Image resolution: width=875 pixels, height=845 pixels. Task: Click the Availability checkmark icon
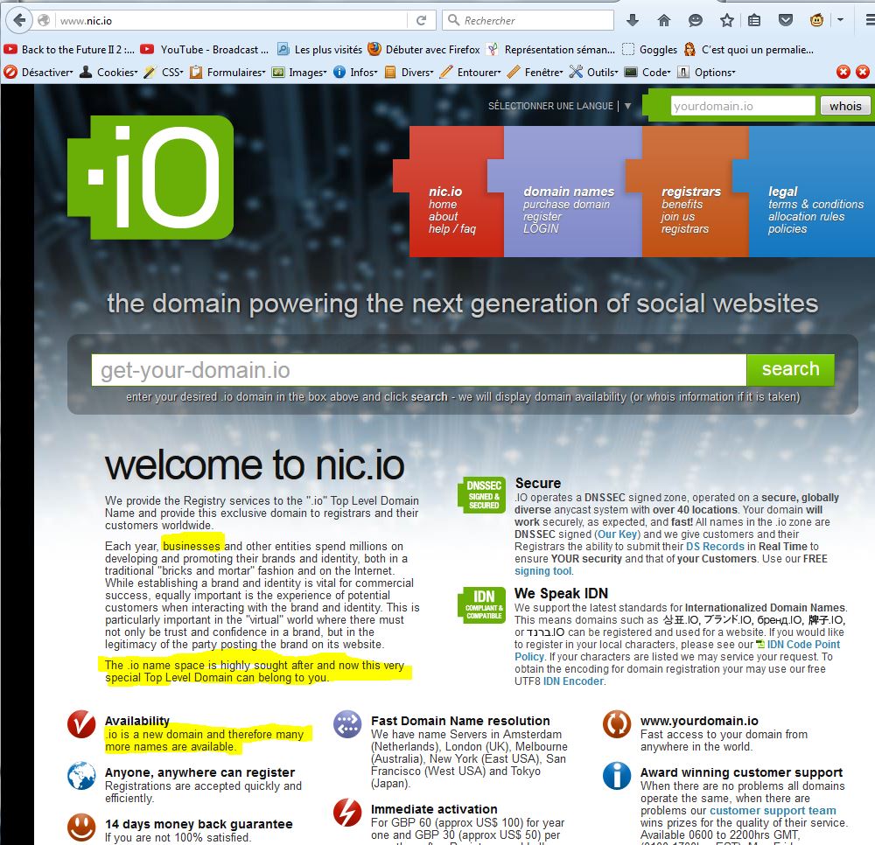click(x=80, y=724)
